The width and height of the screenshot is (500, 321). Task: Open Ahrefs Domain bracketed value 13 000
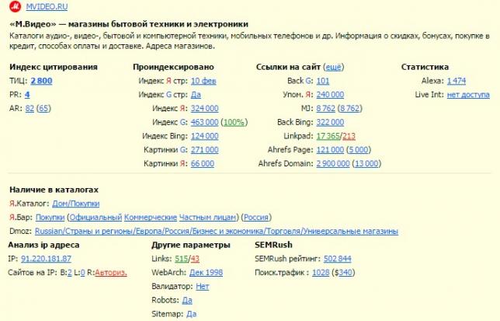click(366, 163)
